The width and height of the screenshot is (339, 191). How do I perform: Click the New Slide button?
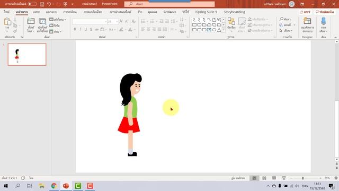pyautogui.click(x=31, y=25)
